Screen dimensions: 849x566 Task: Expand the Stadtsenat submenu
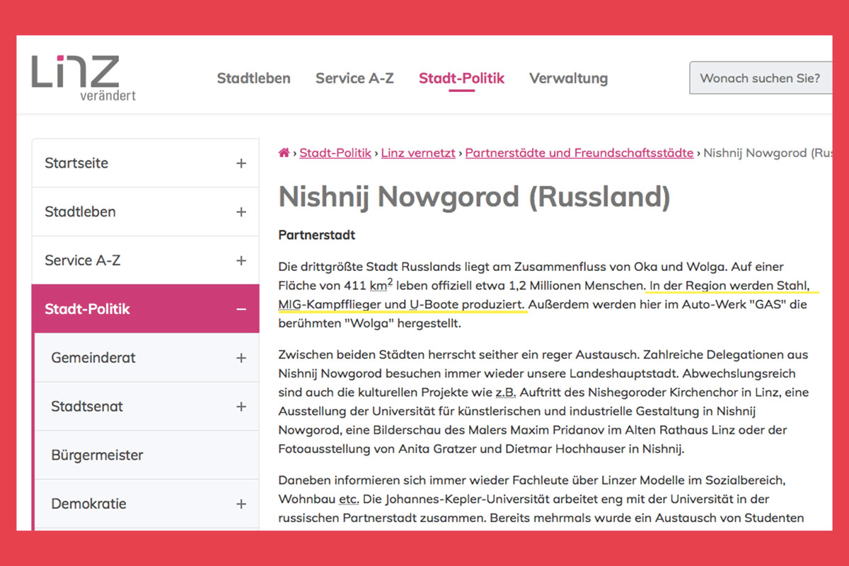pos(241,407)
